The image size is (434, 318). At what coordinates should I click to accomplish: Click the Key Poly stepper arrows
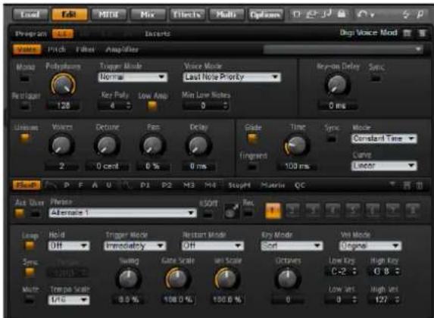pos(128,105)
